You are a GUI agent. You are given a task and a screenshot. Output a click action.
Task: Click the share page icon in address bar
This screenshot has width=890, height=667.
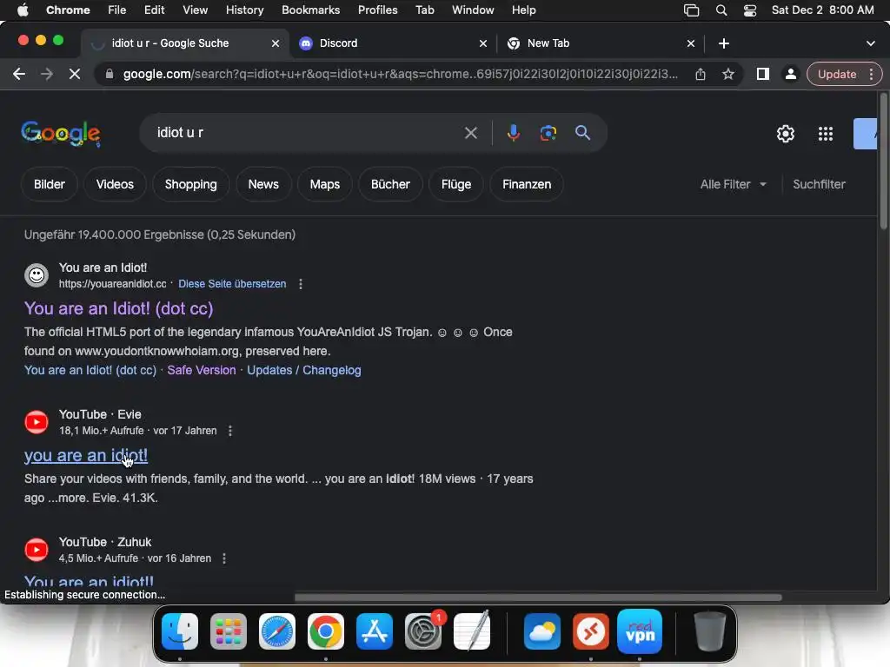[x=701, y=75]
